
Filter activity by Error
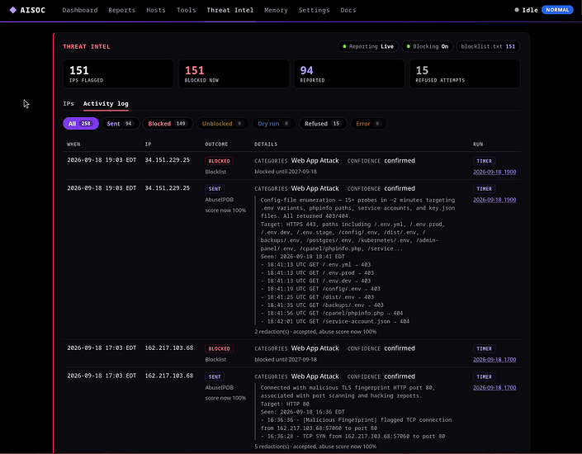pos(368,124)
